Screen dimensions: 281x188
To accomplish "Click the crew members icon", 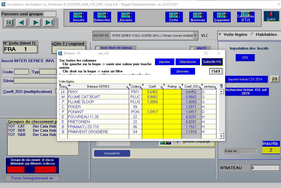I will pos(166,143).
